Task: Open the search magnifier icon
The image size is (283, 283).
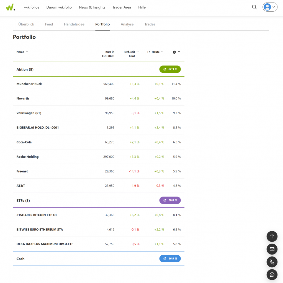Action: pyautogui.click(x=254, y=7)
